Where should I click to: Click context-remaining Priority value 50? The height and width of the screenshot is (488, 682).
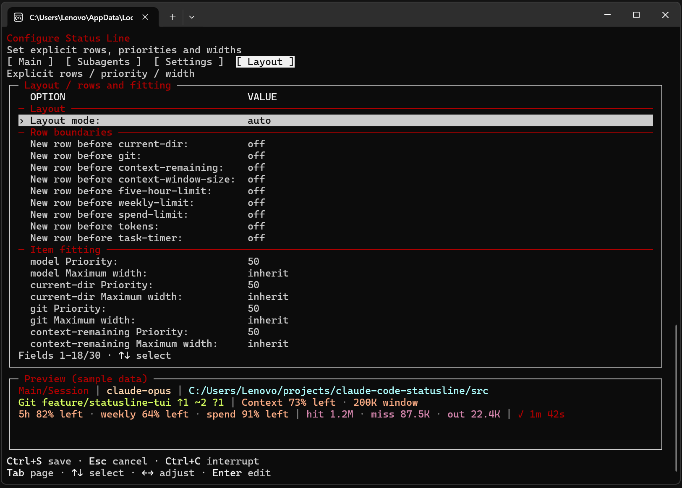coord(253,332)
